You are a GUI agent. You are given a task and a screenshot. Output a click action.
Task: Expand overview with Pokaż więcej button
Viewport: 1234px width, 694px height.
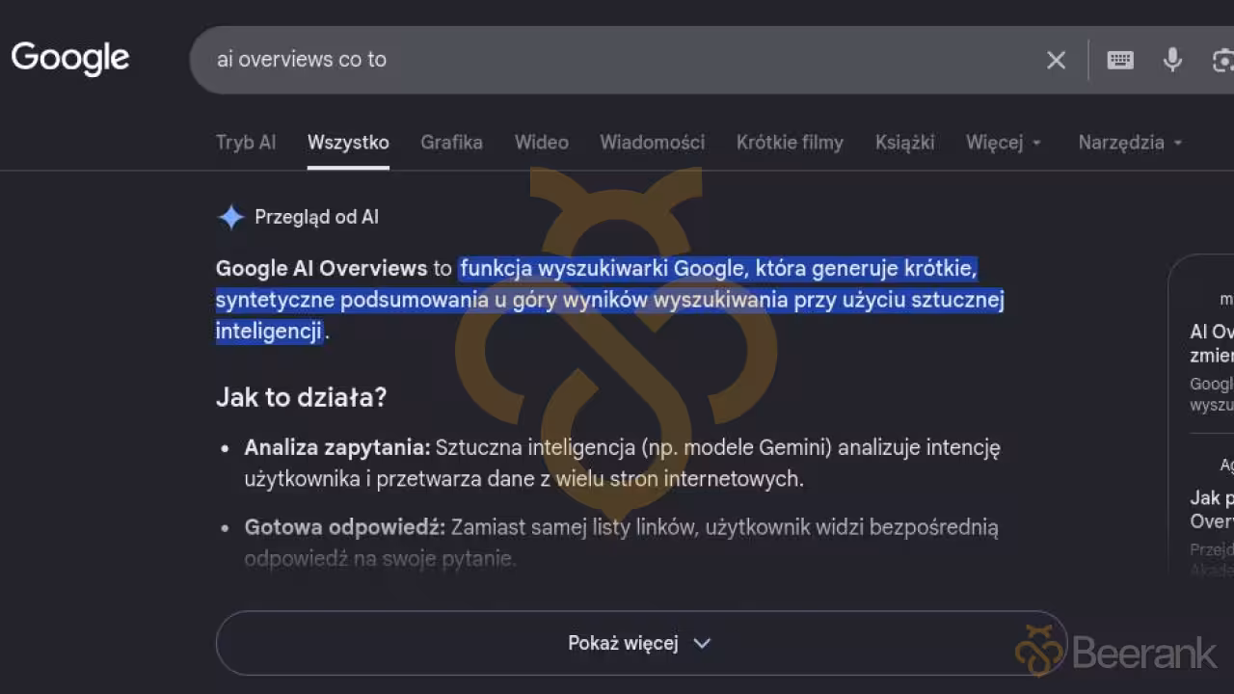[641, 643]
